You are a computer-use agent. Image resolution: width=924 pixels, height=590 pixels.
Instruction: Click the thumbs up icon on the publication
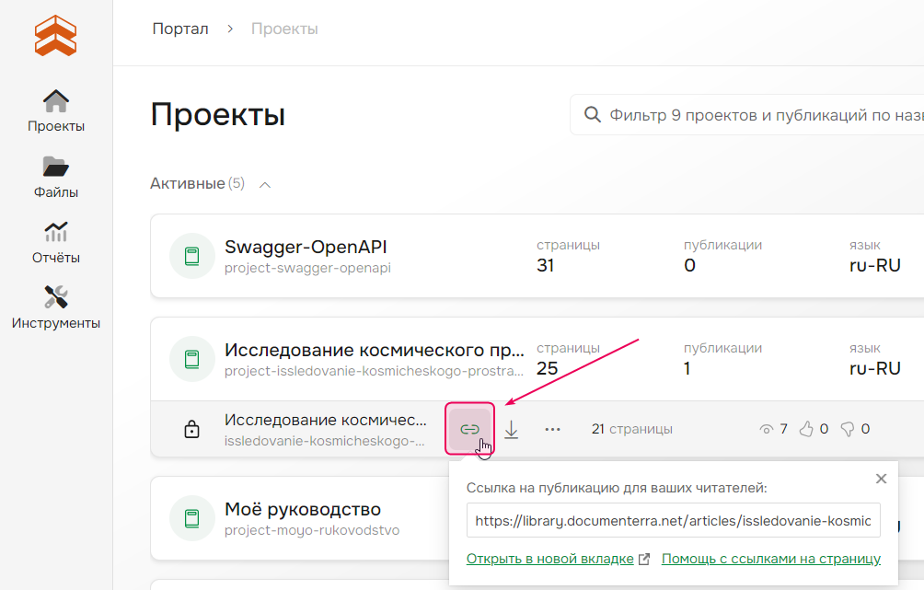tap(806, 428)
